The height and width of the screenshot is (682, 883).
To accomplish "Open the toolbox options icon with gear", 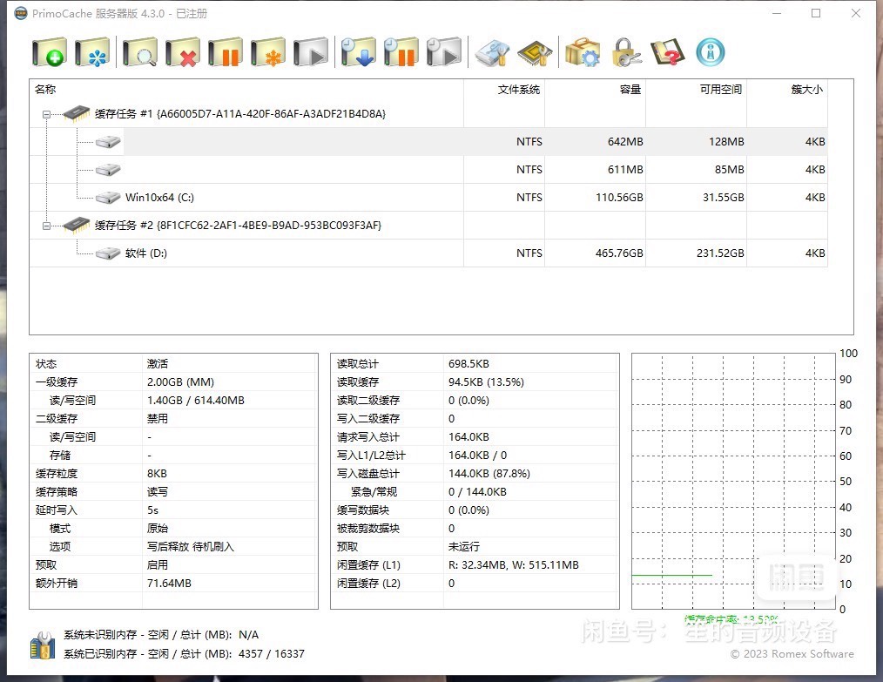I will click(x=583, y=53).
